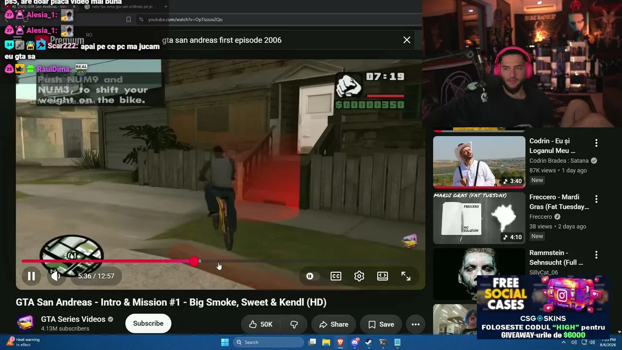The height and width of the screenshot is (350, 622).
Task: Open the Windows Start menu
Action: [225, 342]
